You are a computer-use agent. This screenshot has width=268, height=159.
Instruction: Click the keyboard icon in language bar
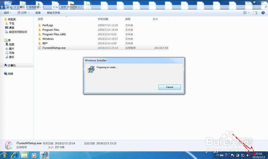[x=222, y=155]
